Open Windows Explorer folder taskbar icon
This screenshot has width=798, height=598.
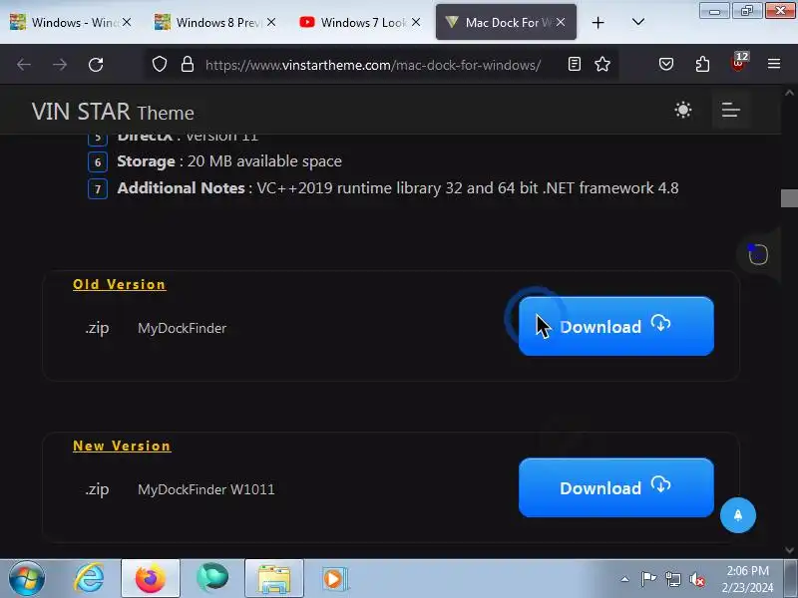coord(274,578)
